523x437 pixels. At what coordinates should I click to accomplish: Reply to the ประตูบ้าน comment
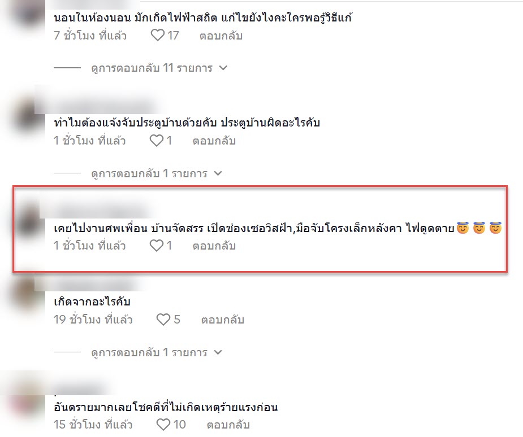[x=214, y=141]
